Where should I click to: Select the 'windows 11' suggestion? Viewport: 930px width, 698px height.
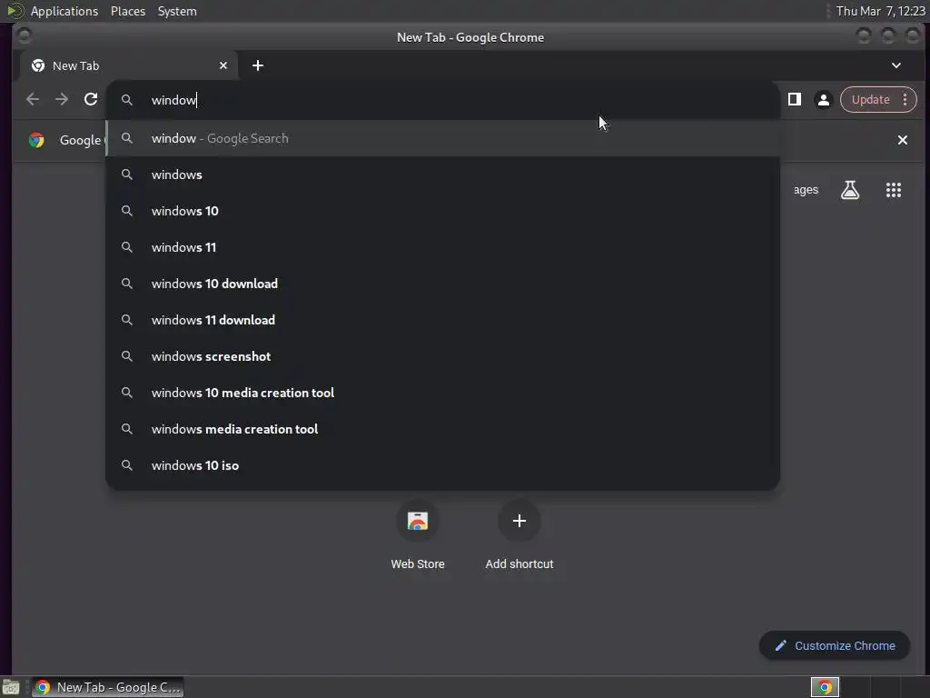tap(442, 247)
